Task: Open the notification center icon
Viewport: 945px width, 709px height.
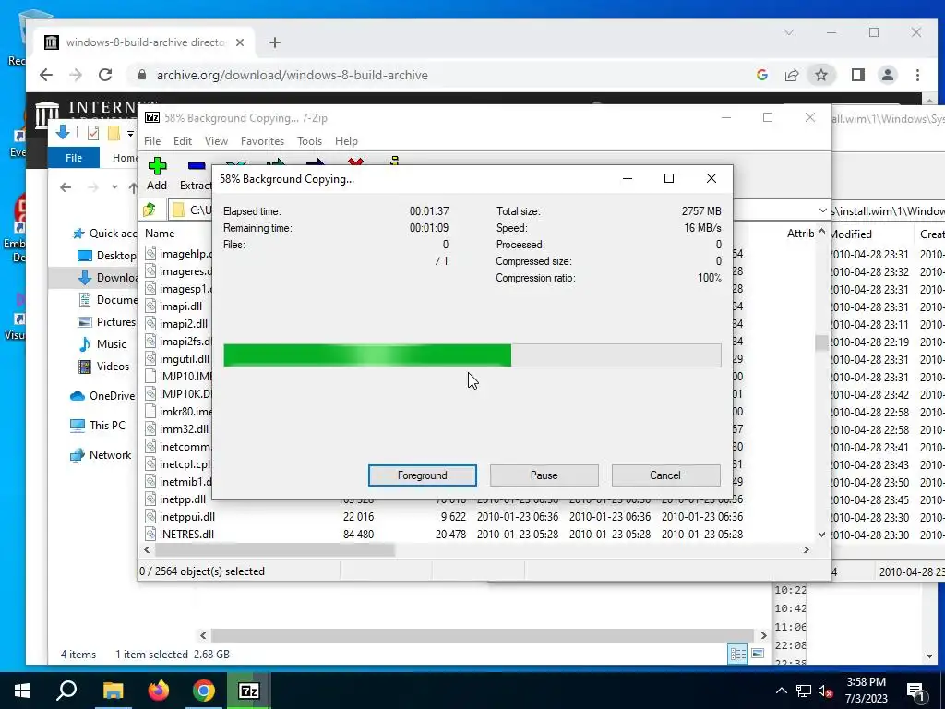Action: coord(916,691)
